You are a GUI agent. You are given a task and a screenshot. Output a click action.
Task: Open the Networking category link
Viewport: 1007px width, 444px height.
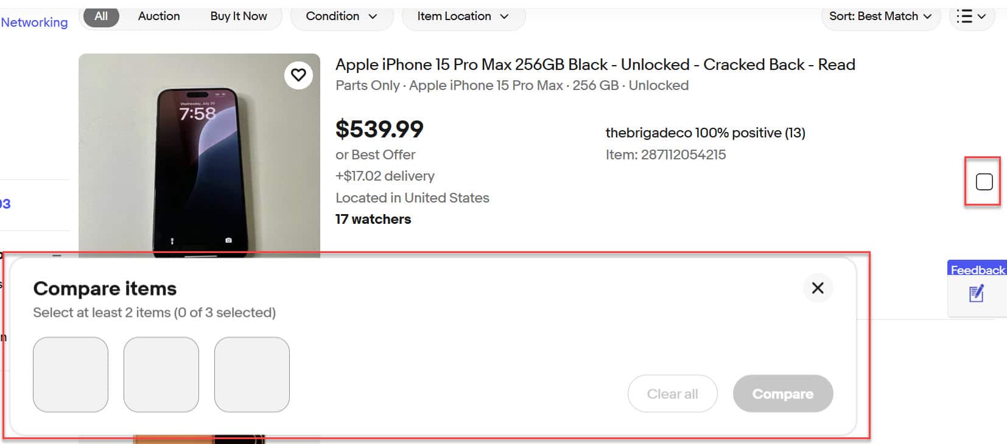click(x=34, y=23)
